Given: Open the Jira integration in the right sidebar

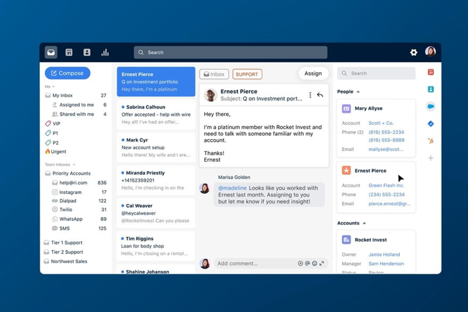Looking at the screenshot, I should 431,124.
